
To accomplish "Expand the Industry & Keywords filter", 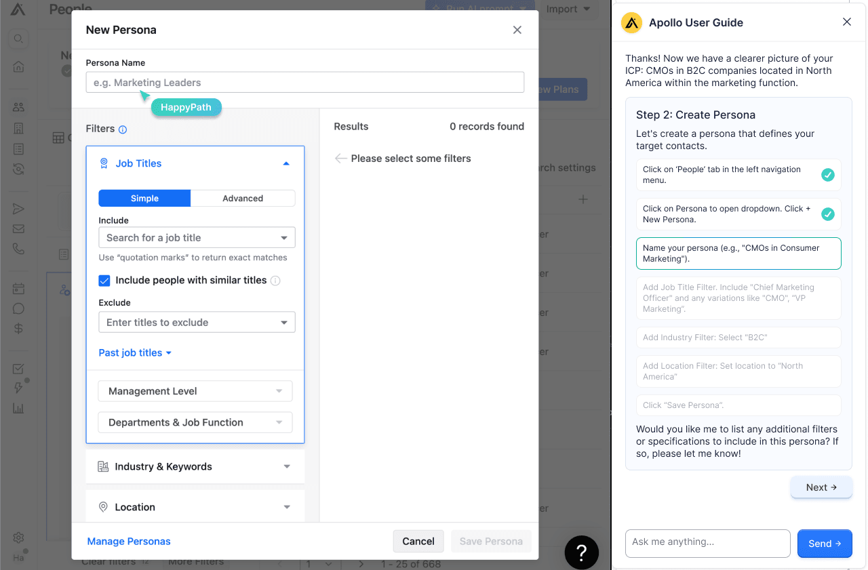I will pyautogui.click(x=195, y=466).
